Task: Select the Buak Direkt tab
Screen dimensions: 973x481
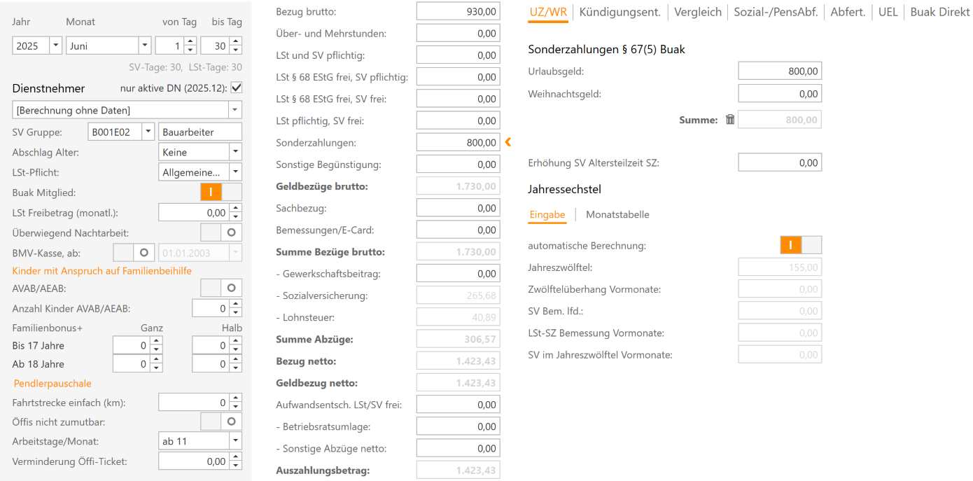Action: [939, 12]
